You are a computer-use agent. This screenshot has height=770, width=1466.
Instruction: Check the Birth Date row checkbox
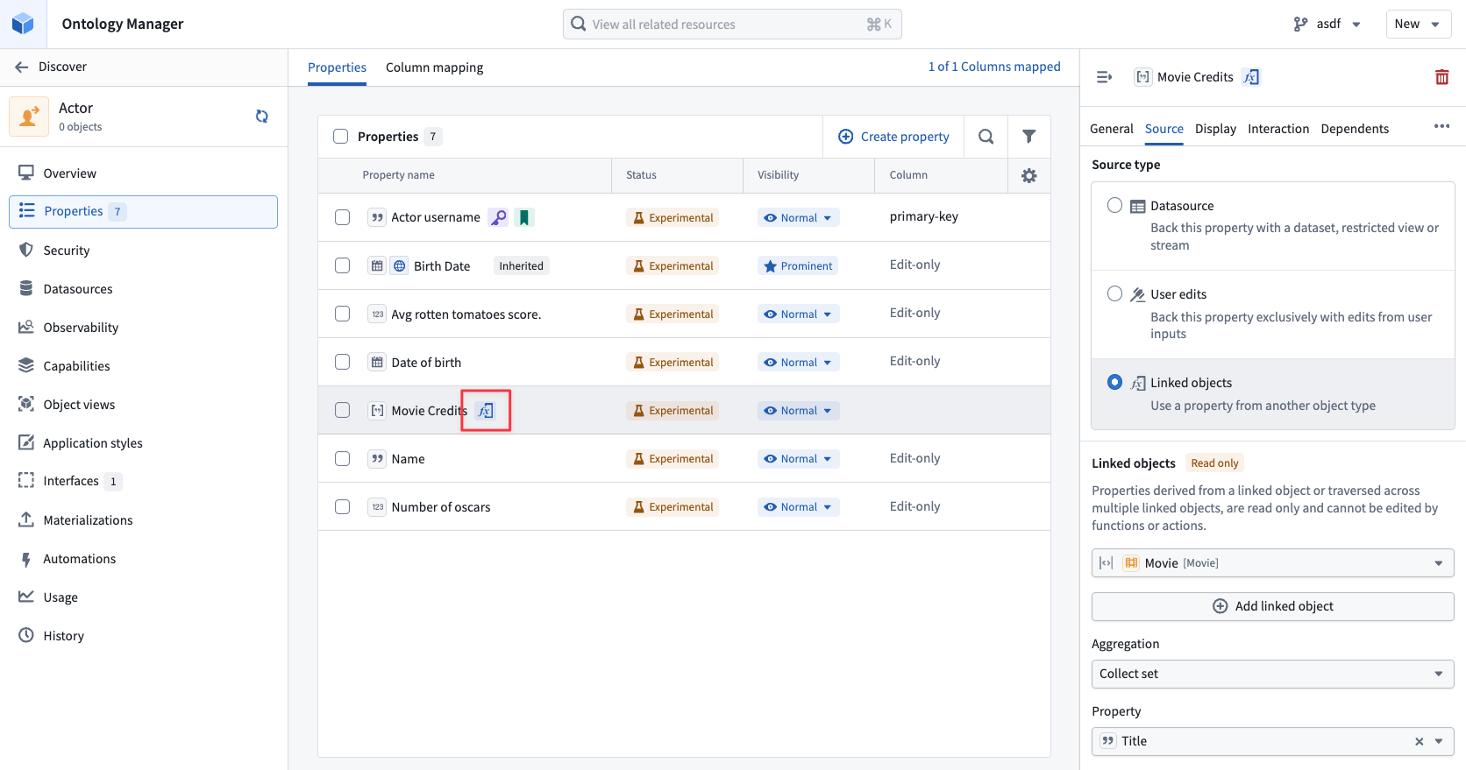343,265
